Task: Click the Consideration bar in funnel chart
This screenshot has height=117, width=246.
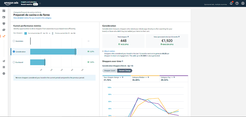Action: click(x=53, y=51)
